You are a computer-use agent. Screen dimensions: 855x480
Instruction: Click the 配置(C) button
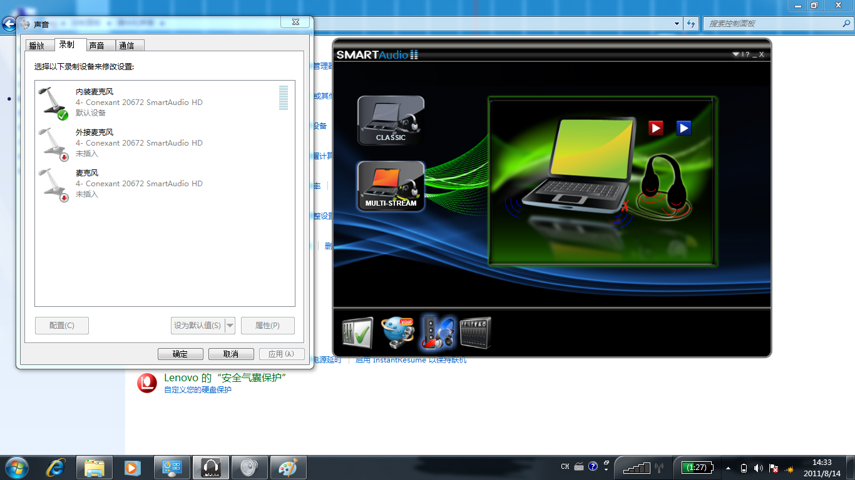click(x=62, y=326)
